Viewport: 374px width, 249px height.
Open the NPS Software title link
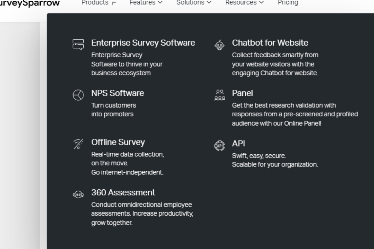pos(117,93)
